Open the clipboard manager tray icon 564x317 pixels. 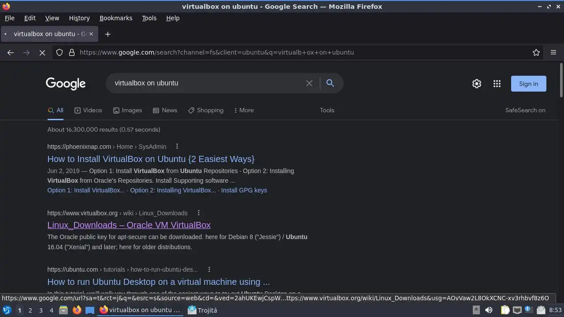click(505, 310)
